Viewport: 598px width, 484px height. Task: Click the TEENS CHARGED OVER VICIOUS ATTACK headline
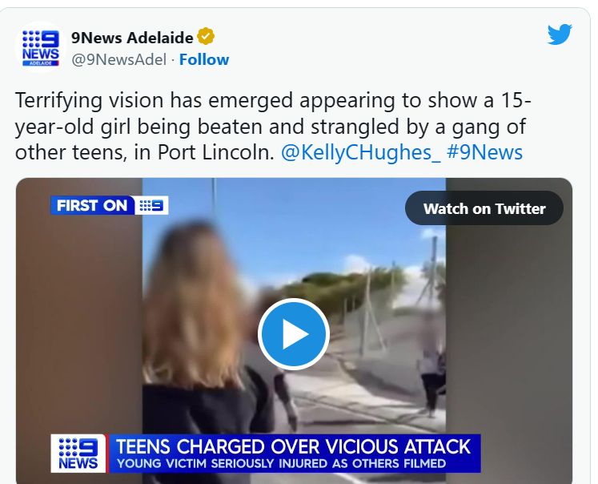pos(293,446)
